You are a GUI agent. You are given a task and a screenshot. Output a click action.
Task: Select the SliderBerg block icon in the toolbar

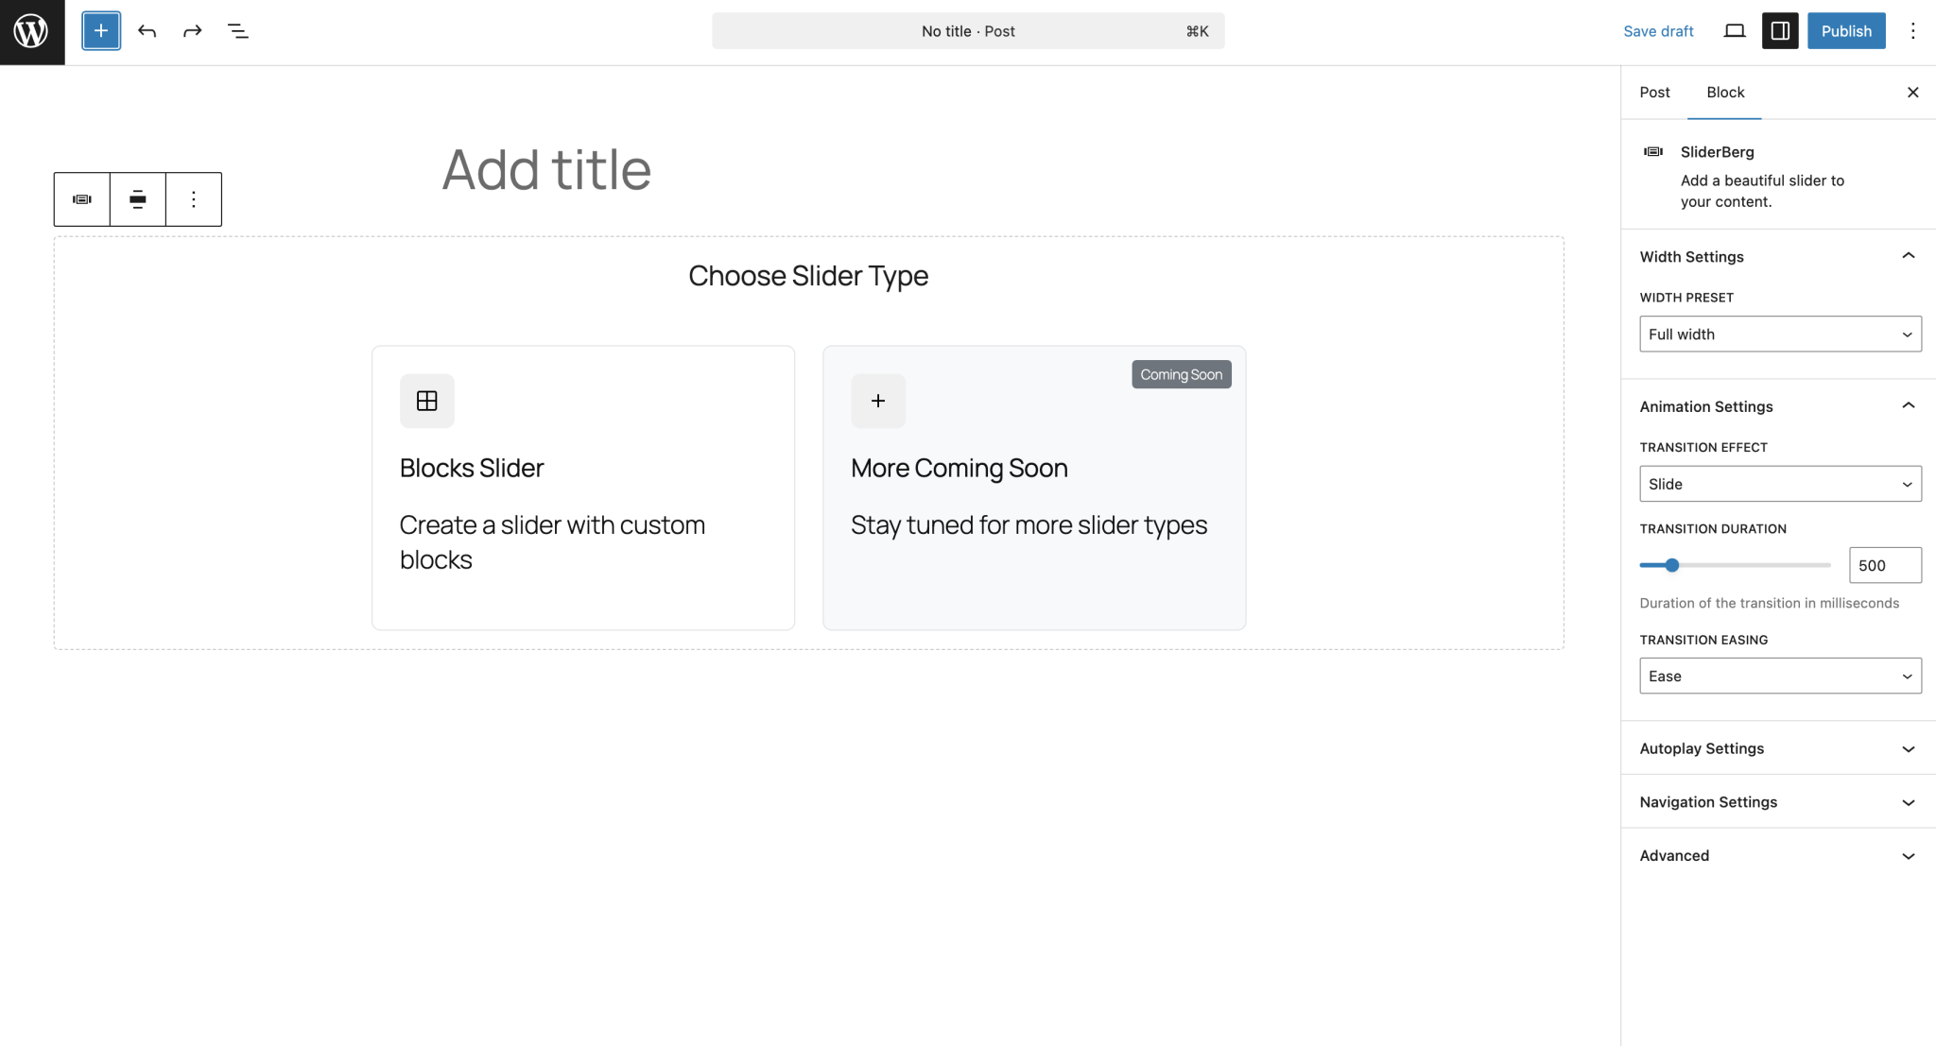point(81,198)
